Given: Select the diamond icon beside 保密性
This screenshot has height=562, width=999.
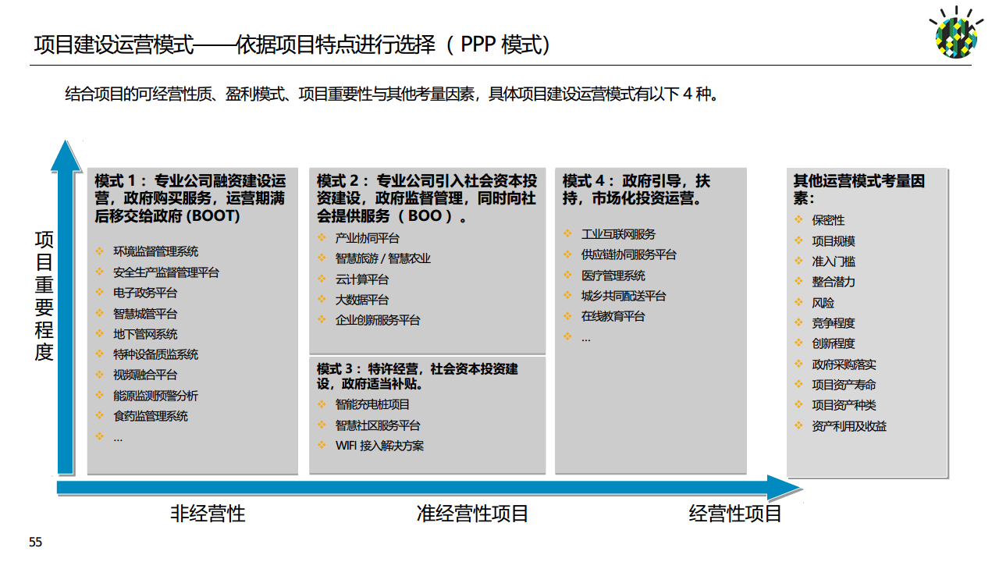Looking at the screenshot, I should pos(796,220).
